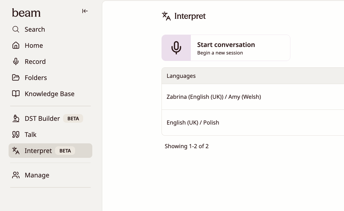Click the 'Begin a new session' subtitle
This screenshot has width=344, height=211.
[220, 53]
